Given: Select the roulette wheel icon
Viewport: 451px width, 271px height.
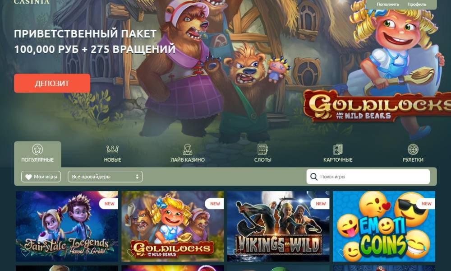Looking at the screenshot, I should coord(413,149).
